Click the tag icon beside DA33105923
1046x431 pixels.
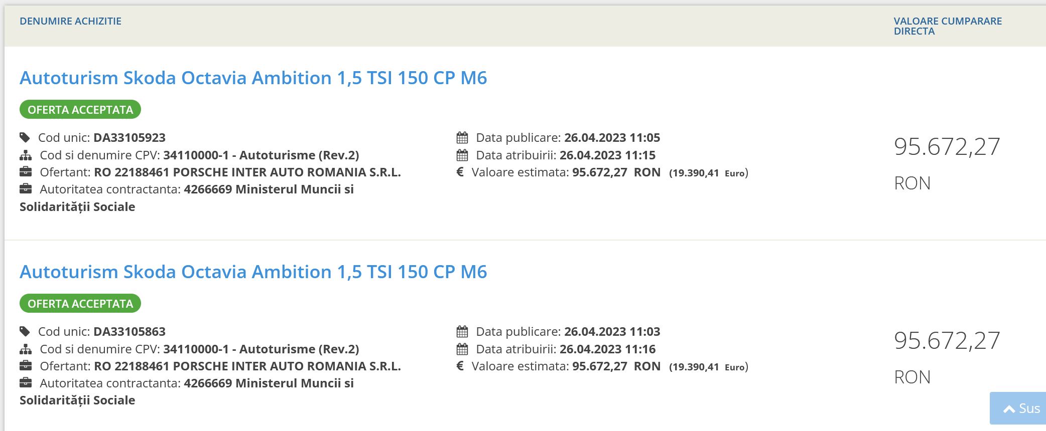pyautogui.click(x=25, y=137)
